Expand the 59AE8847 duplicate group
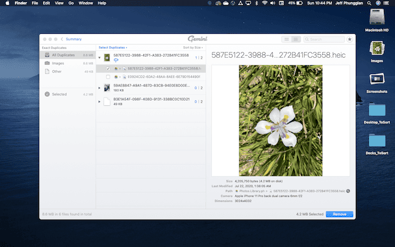Viewport: 395px width, 247px height. (99, 88)
